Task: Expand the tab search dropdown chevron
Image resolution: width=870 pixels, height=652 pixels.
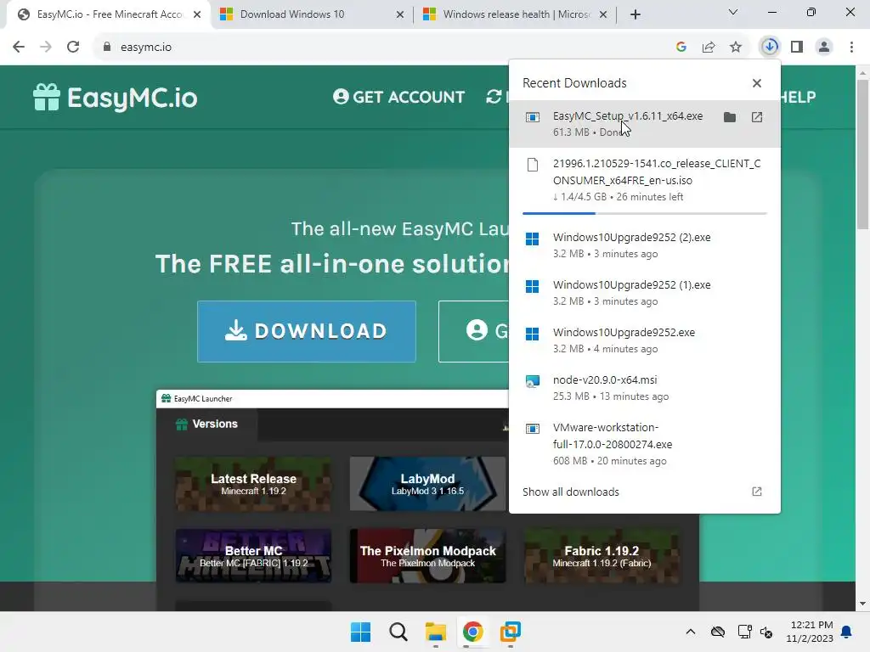Action: click(x=733, y=12)
